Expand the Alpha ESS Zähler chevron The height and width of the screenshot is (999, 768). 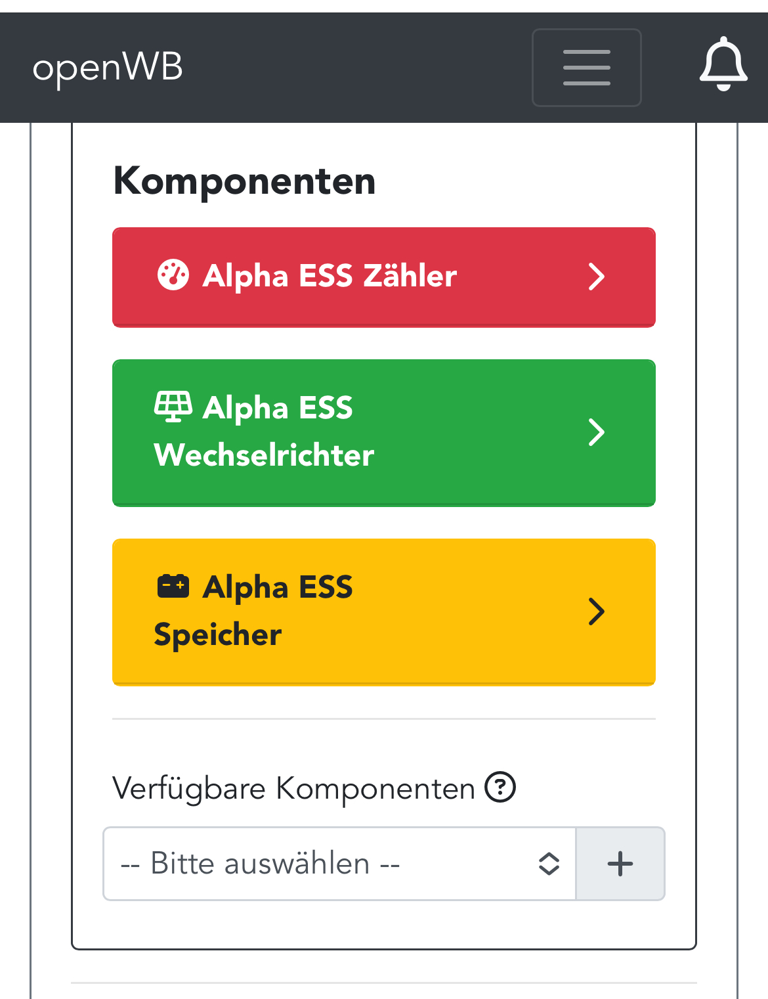596,277
